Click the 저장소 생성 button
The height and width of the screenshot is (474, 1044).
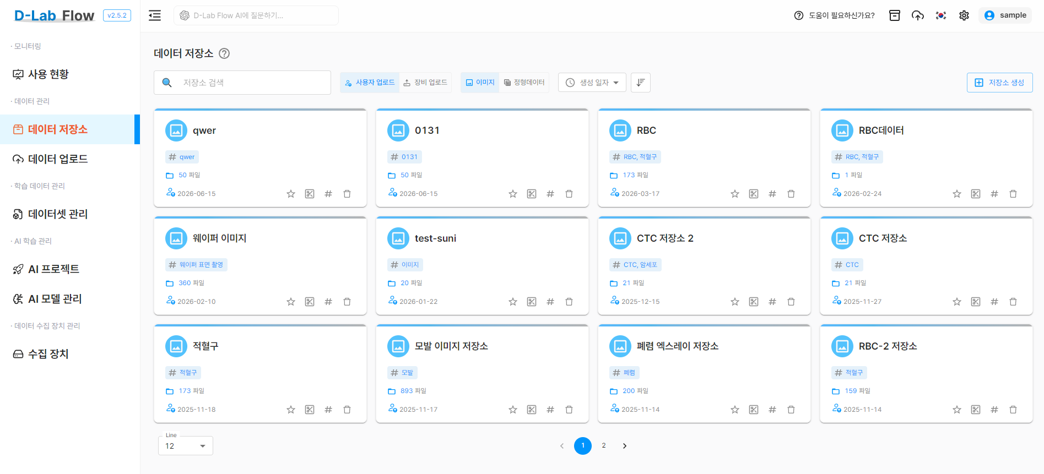1000,83
